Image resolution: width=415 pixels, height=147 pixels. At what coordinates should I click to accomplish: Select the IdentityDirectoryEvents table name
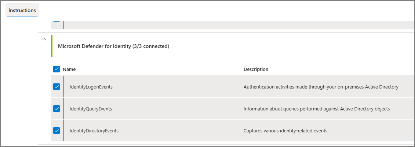[x=94, y=131]
